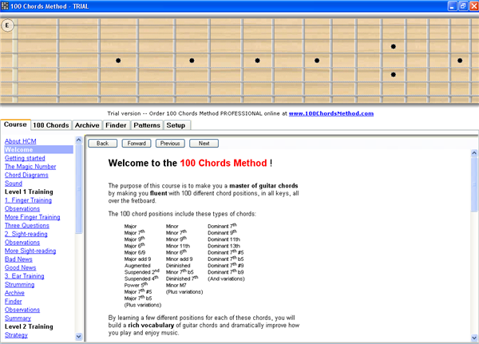This screenshot has width=479, height=344.
Task: Select the Welcome lesson entry
Action: point(38,150)
